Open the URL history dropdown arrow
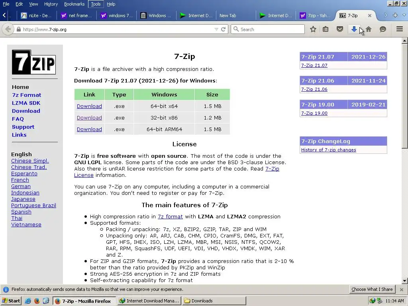Viewport: 408px width, 306px height. click(x=216, y=29)
